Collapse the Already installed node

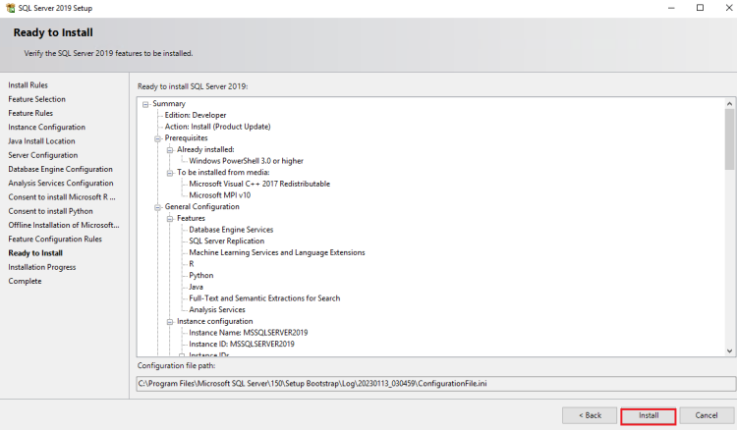pyautogui.click(x=170, y=150)
